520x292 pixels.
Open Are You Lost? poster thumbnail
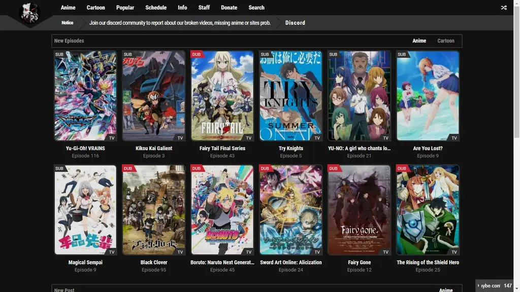(x=428, y=96)
